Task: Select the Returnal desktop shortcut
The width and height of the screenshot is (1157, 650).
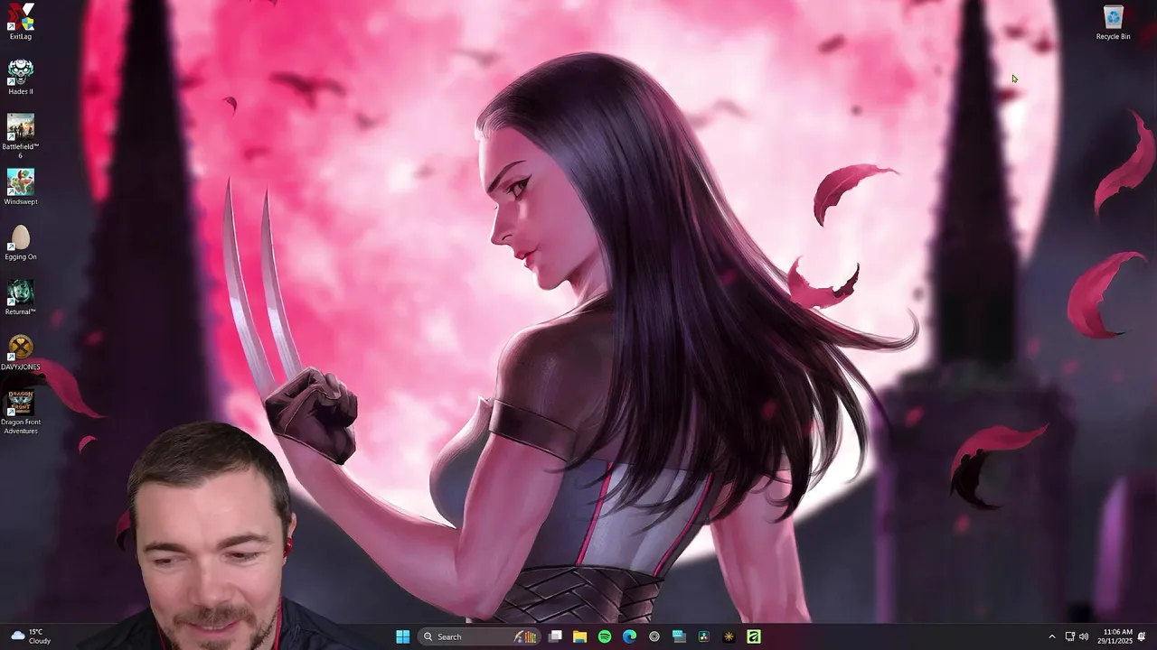Action: pyautogui.click(x=20, y=297)
